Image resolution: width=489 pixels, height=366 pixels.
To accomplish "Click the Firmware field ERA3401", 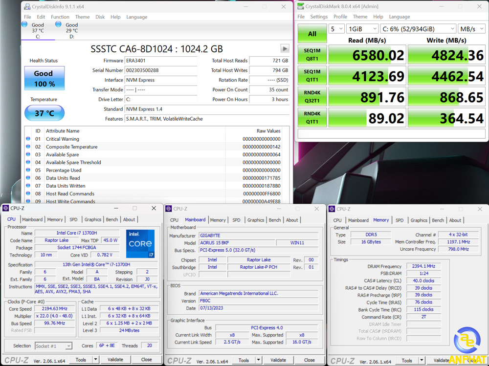I will pyautogui.click(x=160, y=61).
